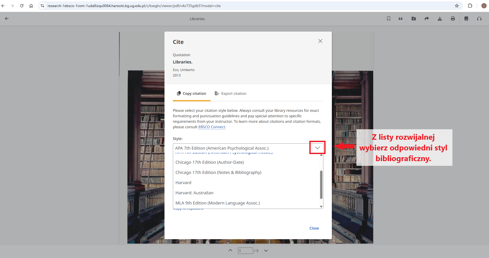Image resolution: width=489 pixels, height=258 pixels.
Task: Click the bookmark icon in the viewer toolbar
Action: [389, 19]
